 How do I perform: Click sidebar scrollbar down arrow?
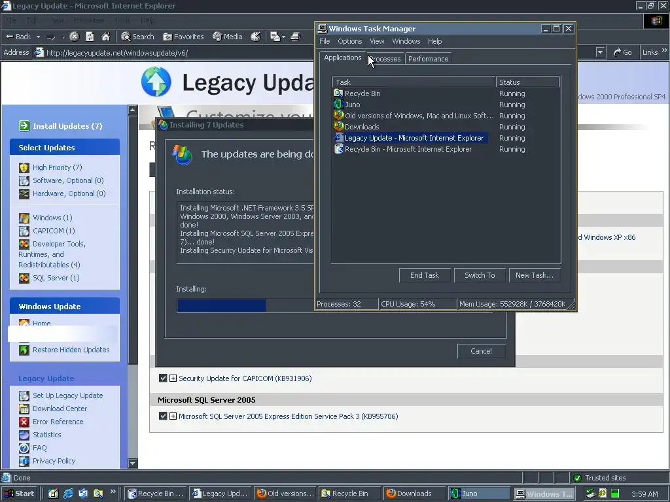(x=132, y=463)
